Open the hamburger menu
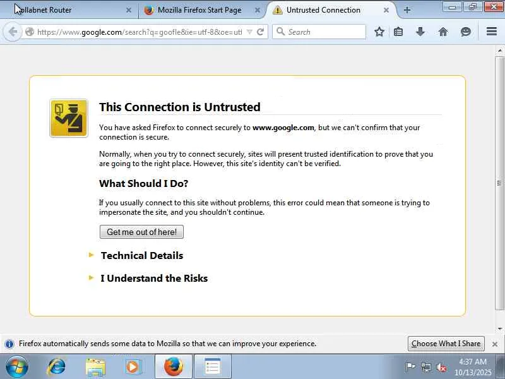 pos(492,31)
